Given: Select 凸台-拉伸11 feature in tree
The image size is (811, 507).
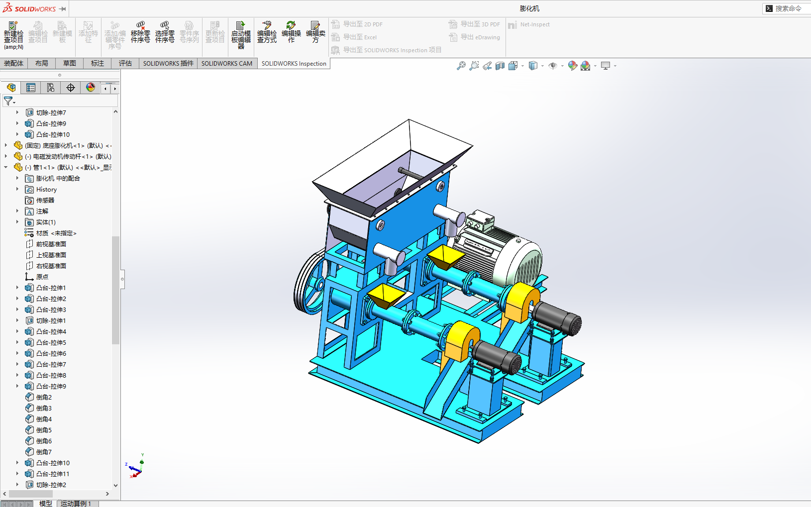Looking at the screenshot, I should click(47, 474).
